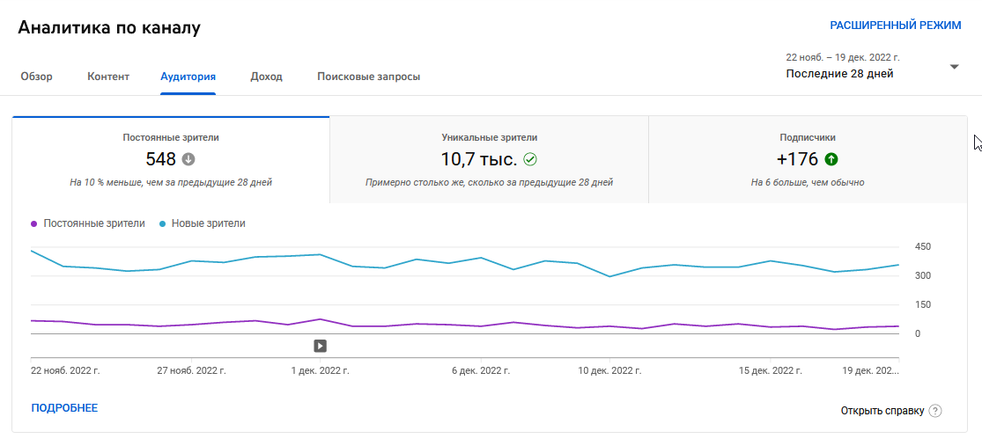Click the 10 дек. 2022 г. axis label
Image resolution: width=982 pixels, height=446 pixels.
click(x=609, y=370)
